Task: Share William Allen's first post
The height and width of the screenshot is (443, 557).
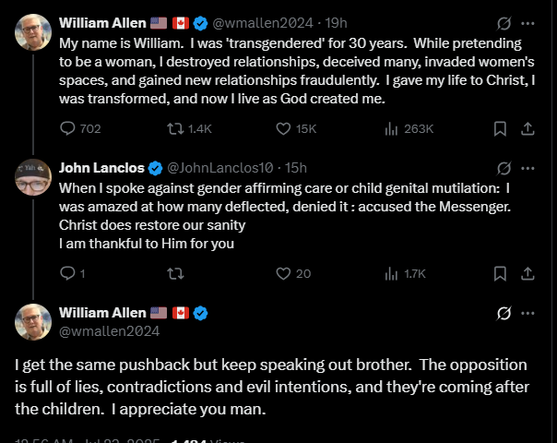Action: (528, 128)
